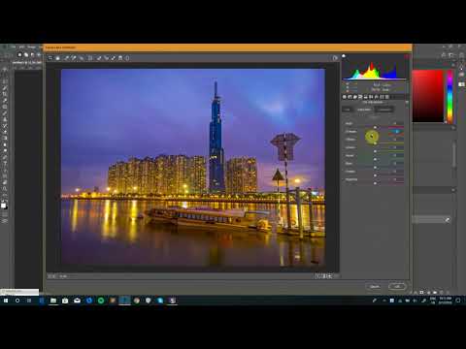The height and width of the screenshot is (349, 466).
Task: Open the Basic panel tab icon
Action: coord(345,97)
